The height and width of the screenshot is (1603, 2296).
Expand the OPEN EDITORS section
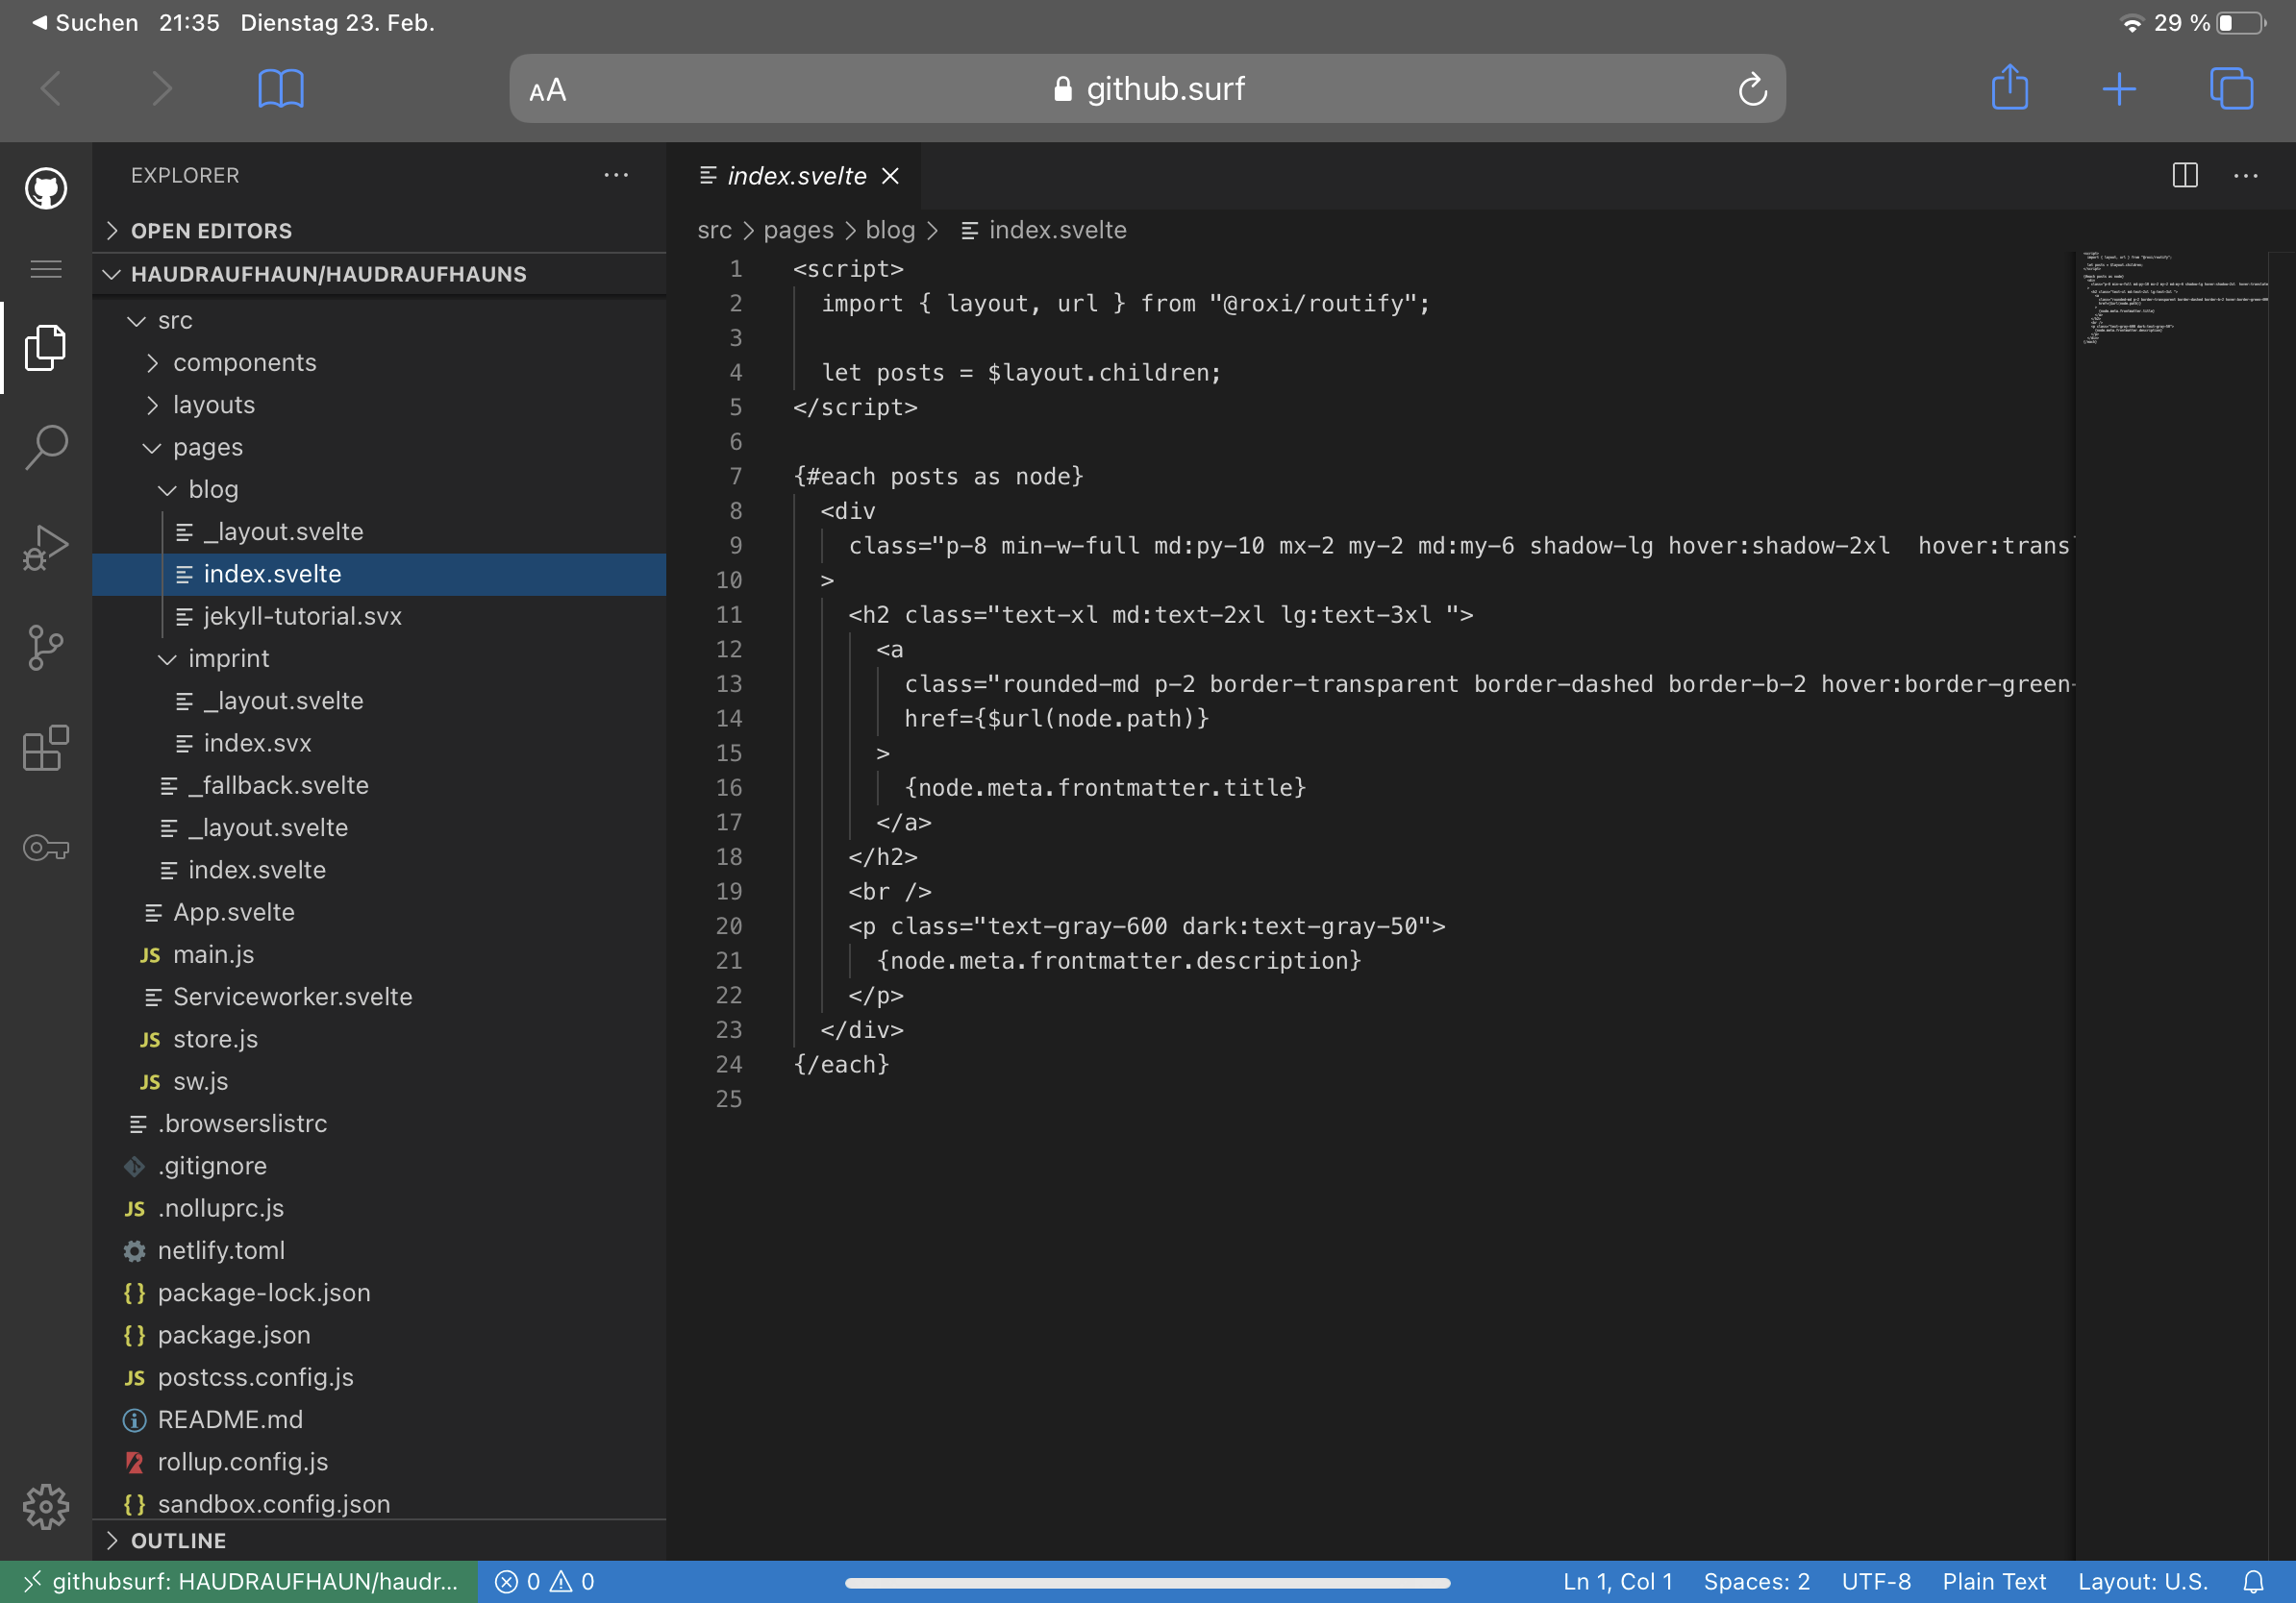pyautogui.click(x=211, y=231)
